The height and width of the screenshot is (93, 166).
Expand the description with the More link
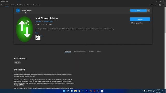click(37, 33)
